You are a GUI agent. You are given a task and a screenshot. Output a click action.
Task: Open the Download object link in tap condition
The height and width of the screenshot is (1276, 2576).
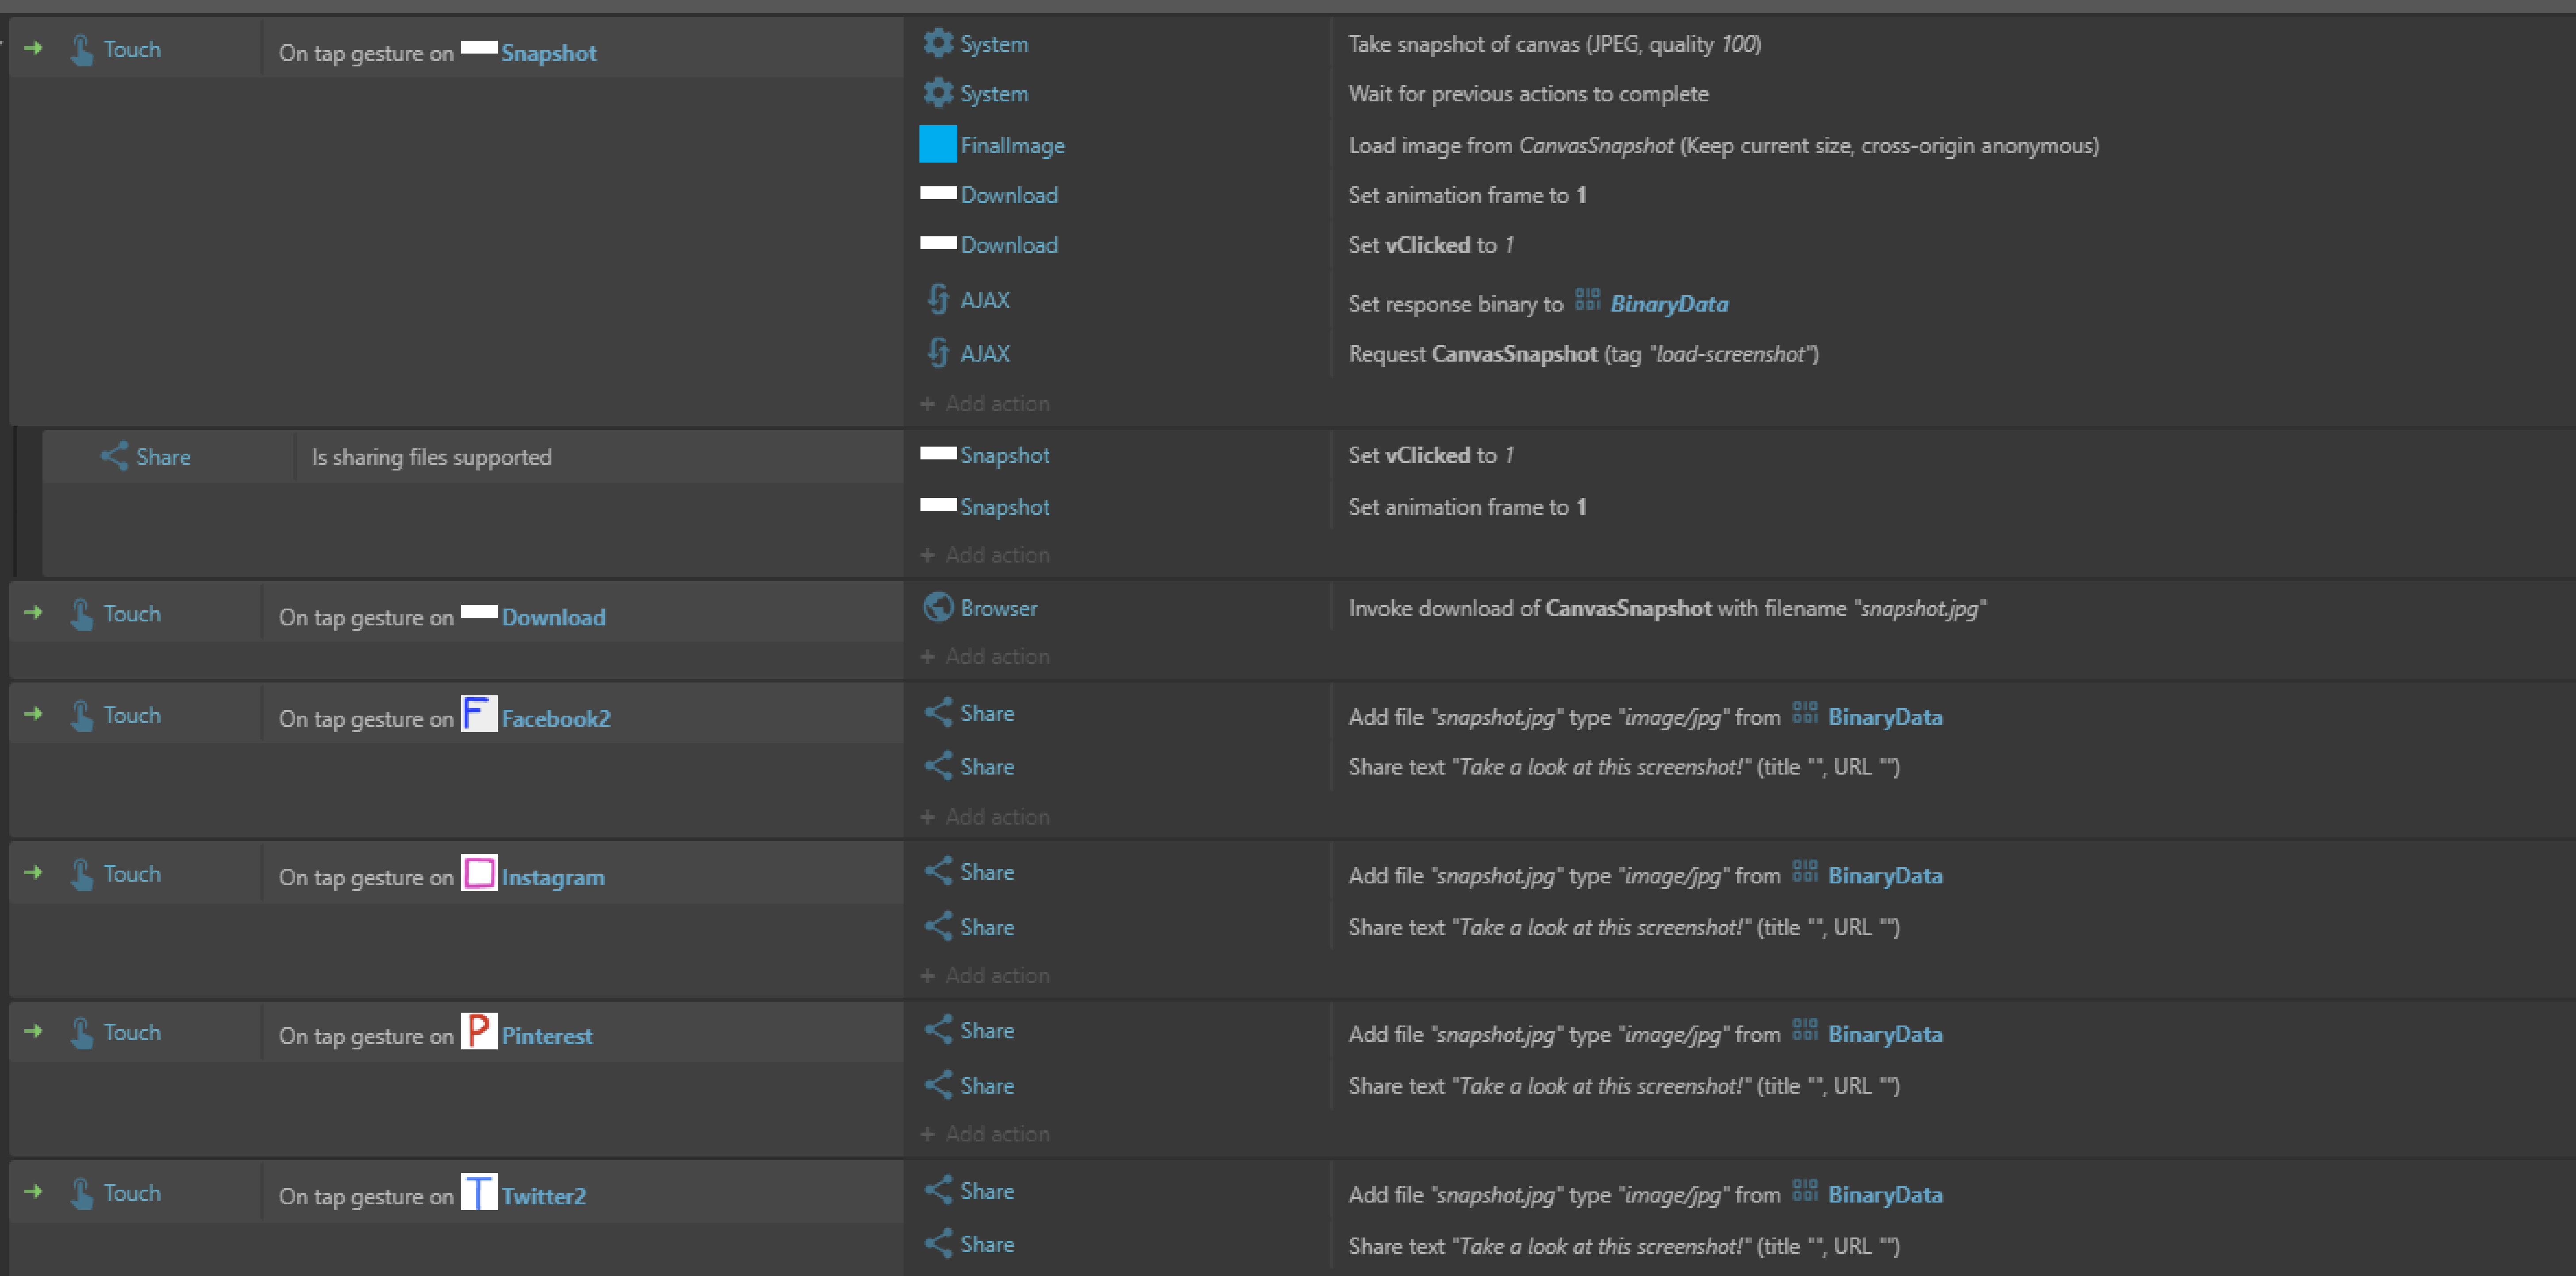[x=554, y=617]
